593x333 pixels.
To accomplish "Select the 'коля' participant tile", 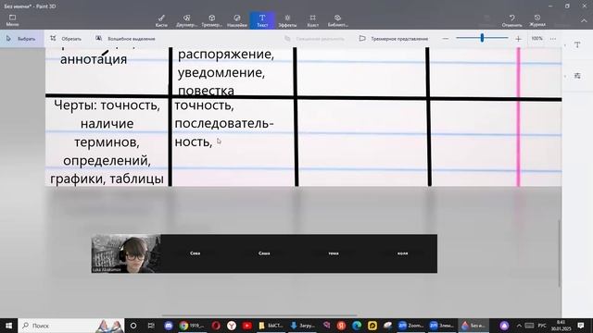I will pyautogui.click(x=402, y=253).
